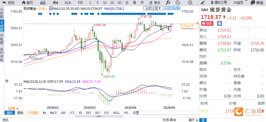Screen dimensions: 266x122
Task: Select the candlestick chart icon
Action: 55,3
